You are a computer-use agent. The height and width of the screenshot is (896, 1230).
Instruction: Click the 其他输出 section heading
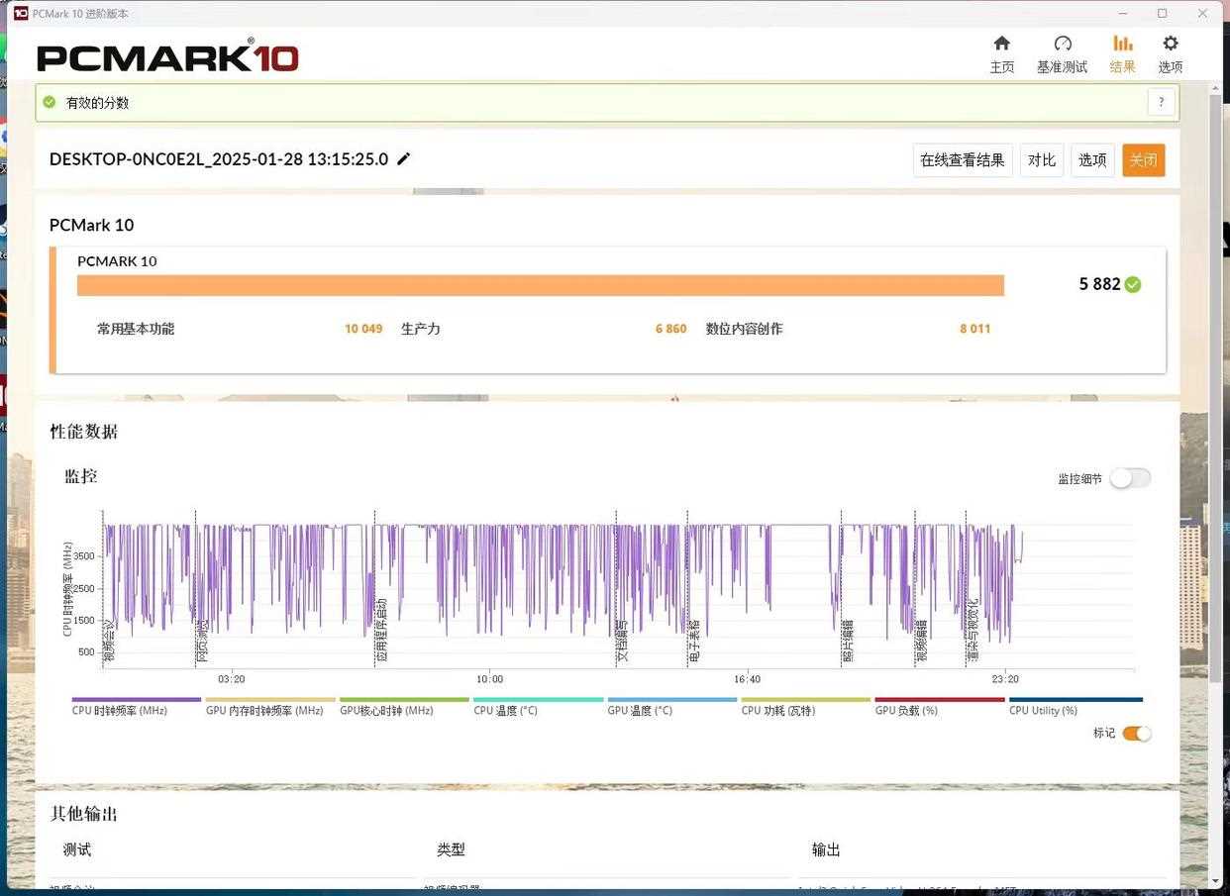coord(84,814)
